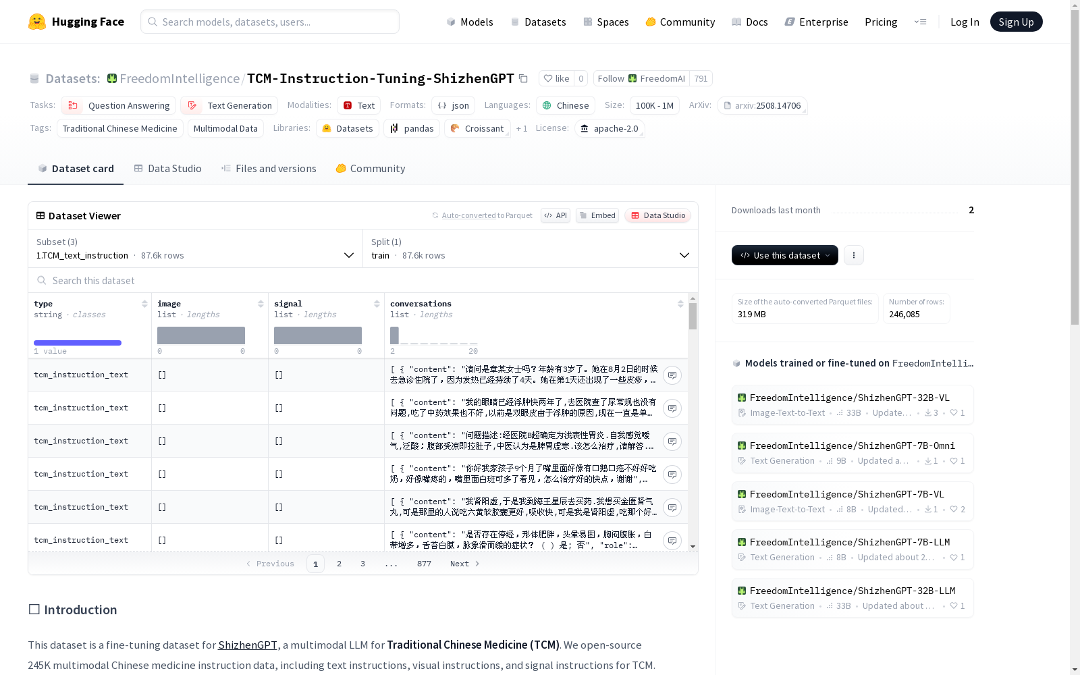Open the arxiv:2508.14706 paper tag
Image resolution: width=1080 pixels, height=675 pixels.
pyautogui.click(x=762, y=106)
